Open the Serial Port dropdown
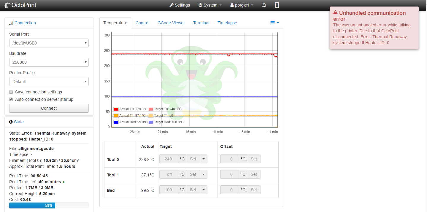This screenshot has height=212, width=427. [x=49, y=43]
